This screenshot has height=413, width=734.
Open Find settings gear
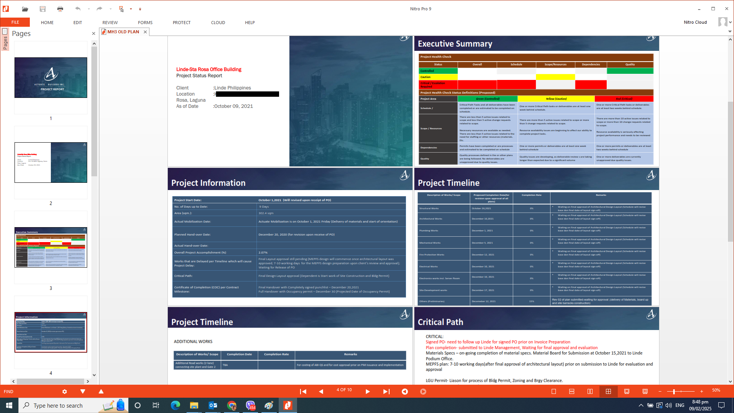(65, 391)
